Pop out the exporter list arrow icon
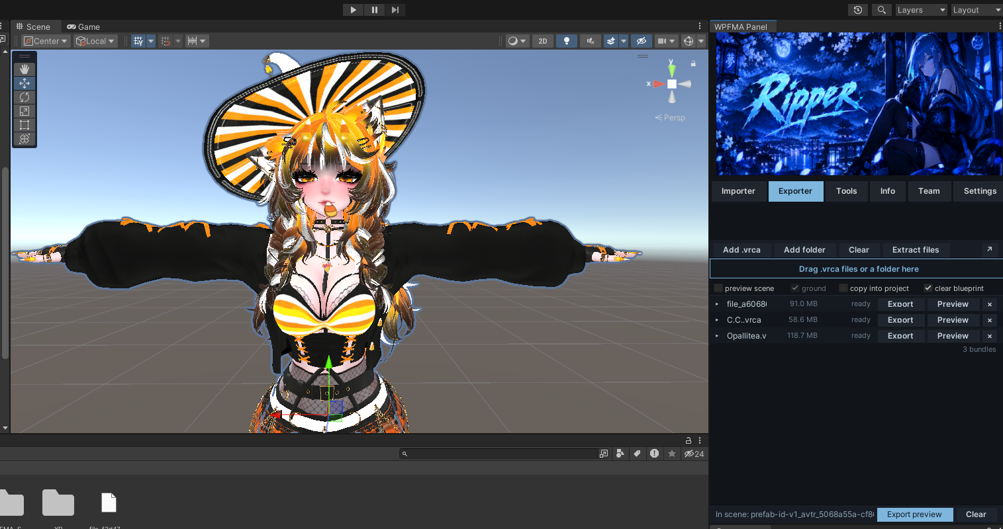The image size is (1003, 529). [990, 249]
